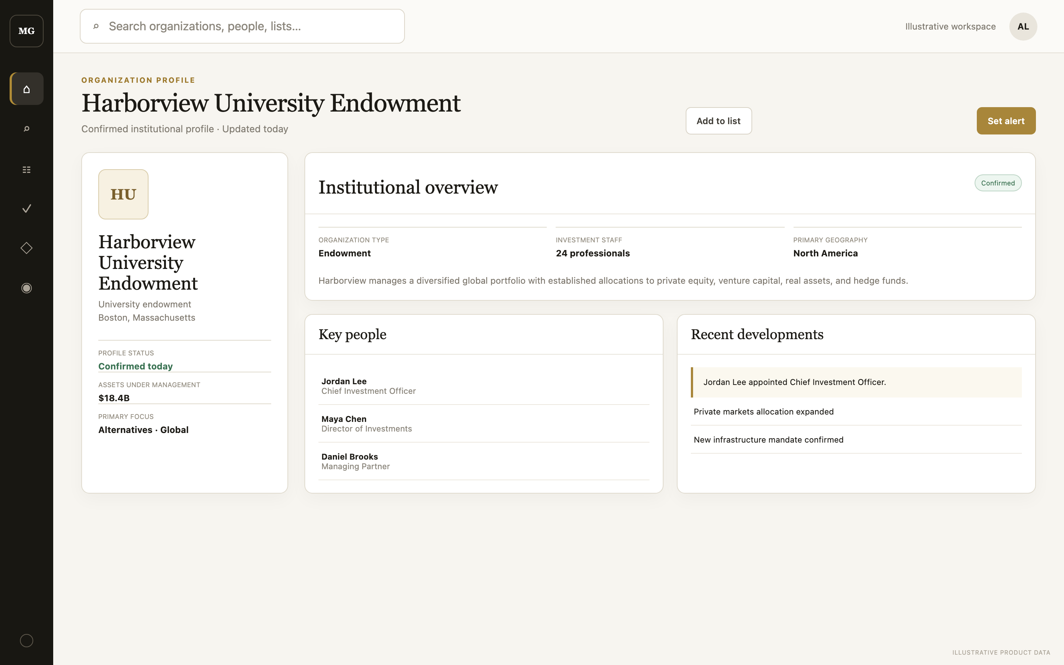Select Maya Chen in Key people

tap(484, 423)
